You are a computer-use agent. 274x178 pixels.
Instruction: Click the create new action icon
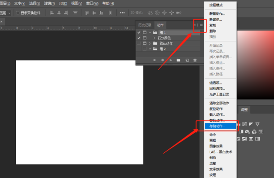point(187,60)
